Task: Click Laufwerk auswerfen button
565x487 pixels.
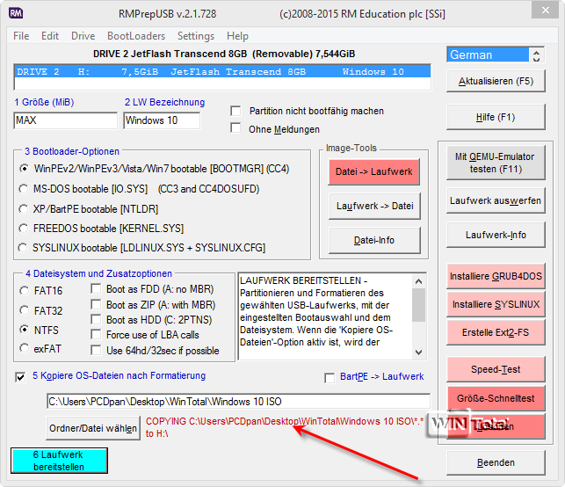Action: 496,200
